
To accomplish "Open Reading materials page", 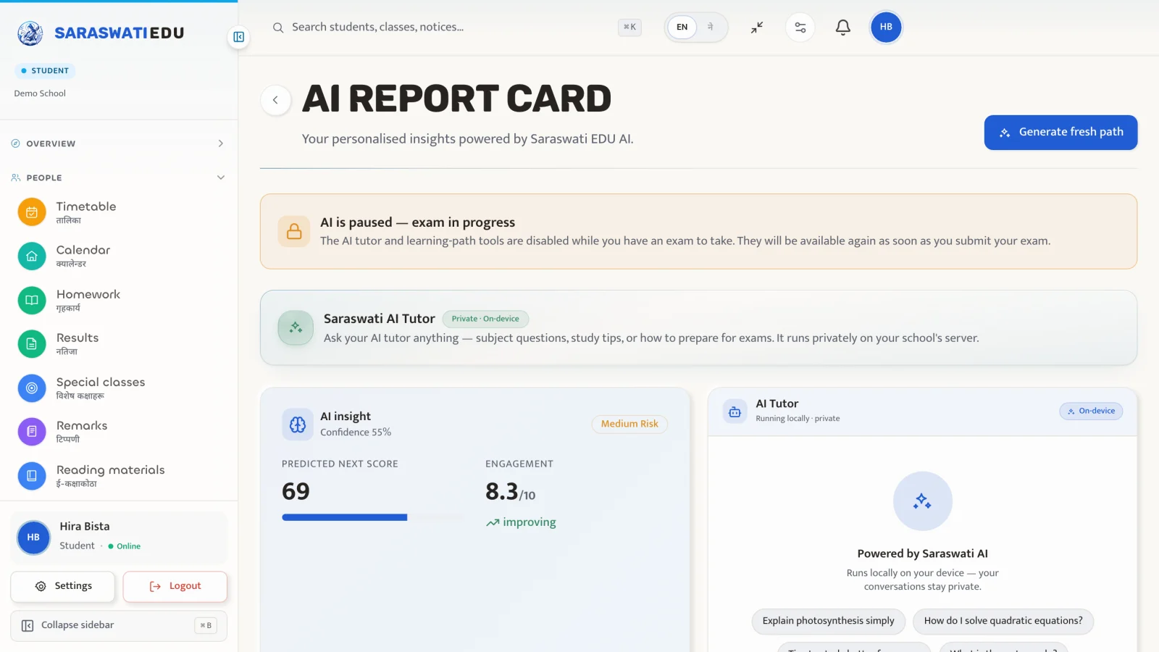I will [x=119, y=476].
